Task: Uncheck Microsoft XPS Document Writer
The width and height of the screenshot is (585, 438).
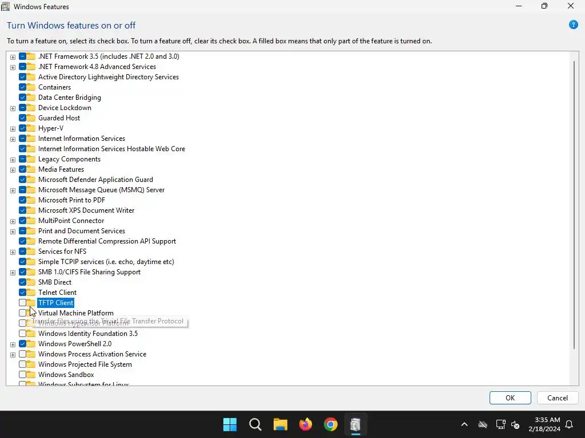Action: pyautogui.click(x=22, y=210)
